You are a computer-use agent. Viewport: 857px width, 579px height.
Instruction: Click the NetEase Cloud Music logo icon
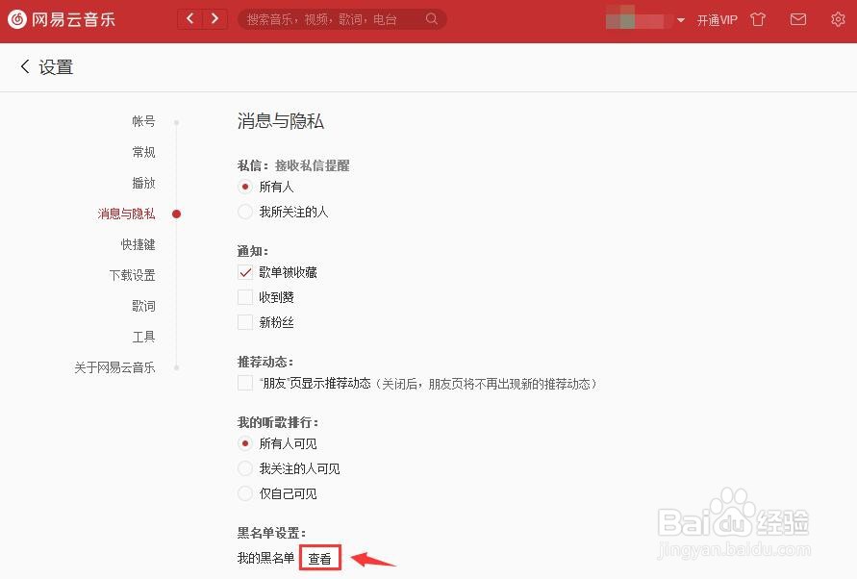point(17,19)
